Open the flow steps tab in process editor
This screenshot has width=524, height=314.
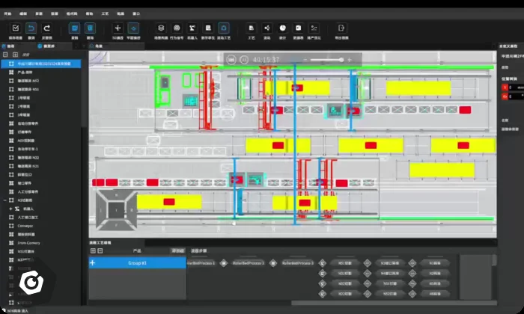tap(198, 250)
